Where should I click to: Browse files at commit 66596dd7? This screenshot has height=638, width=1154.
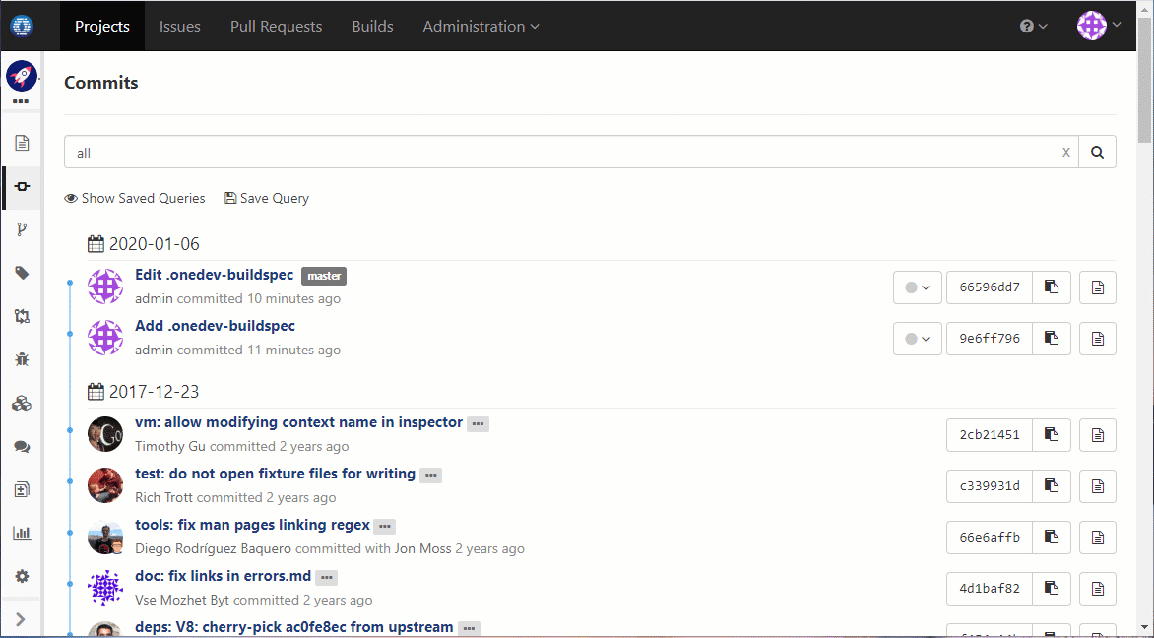click(1098, 287)
